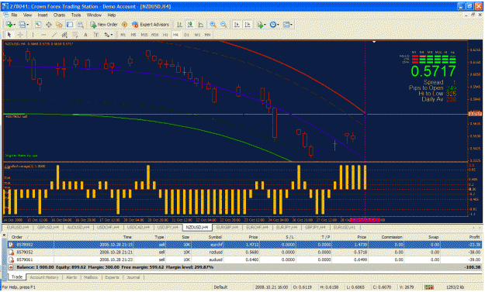Open the Navigator panel icon

pyautogui.click(x=59, y=24)
